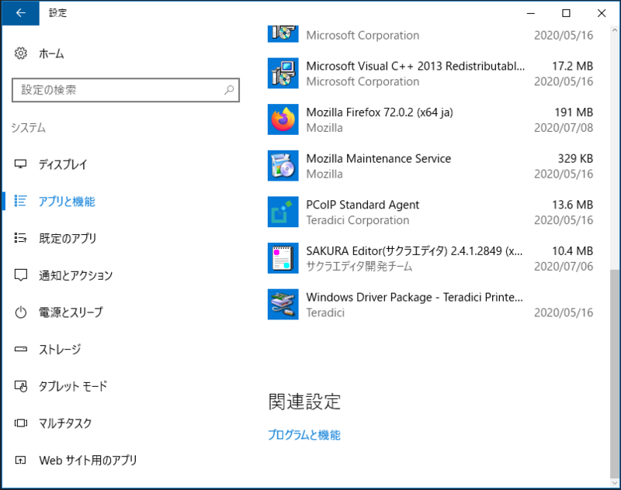Viewport: 621px width, 490px height.
Task: Click the サクラエディタ開発チーム publisher text
Action: tap(359, 267)
